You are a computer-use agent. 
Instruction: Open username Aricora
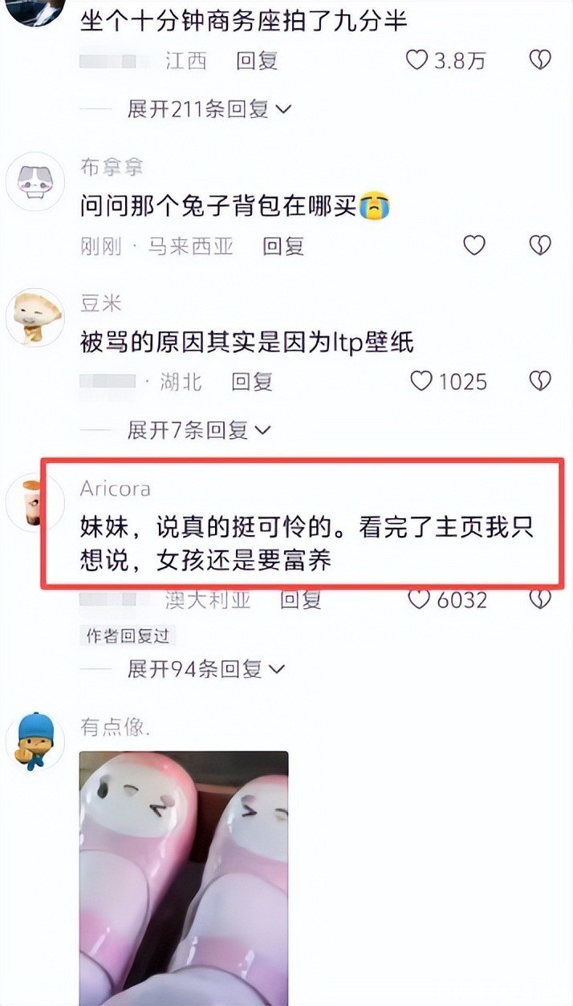pos(116,489)
